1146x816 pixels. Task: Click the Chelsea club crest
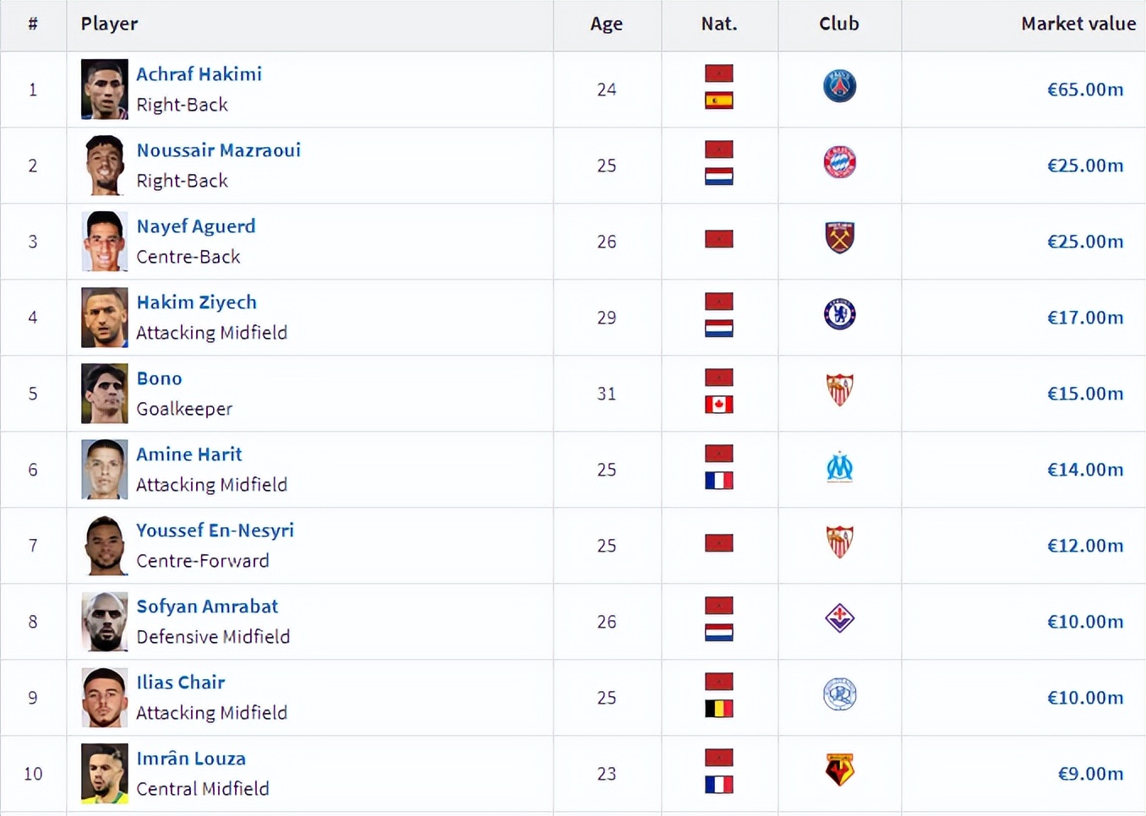839,314
